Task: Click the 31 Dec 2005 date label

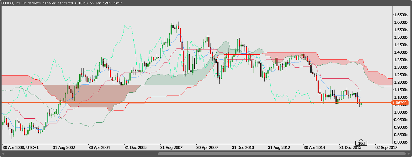Action: tap(135, 147)
